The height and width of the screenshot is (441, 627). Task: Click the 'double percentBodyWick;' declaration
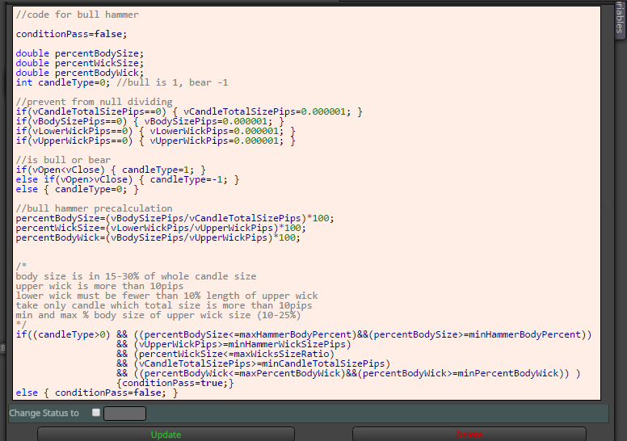(79, 73)
